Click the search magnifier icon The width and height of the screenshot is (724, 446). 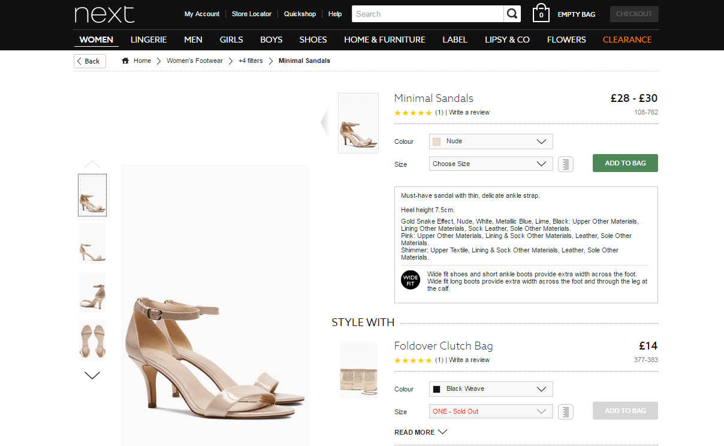(512, 14)
